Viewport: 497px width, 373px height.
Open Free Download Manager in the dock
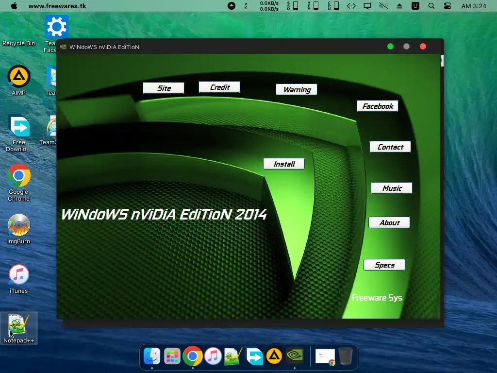pos(254,356)
